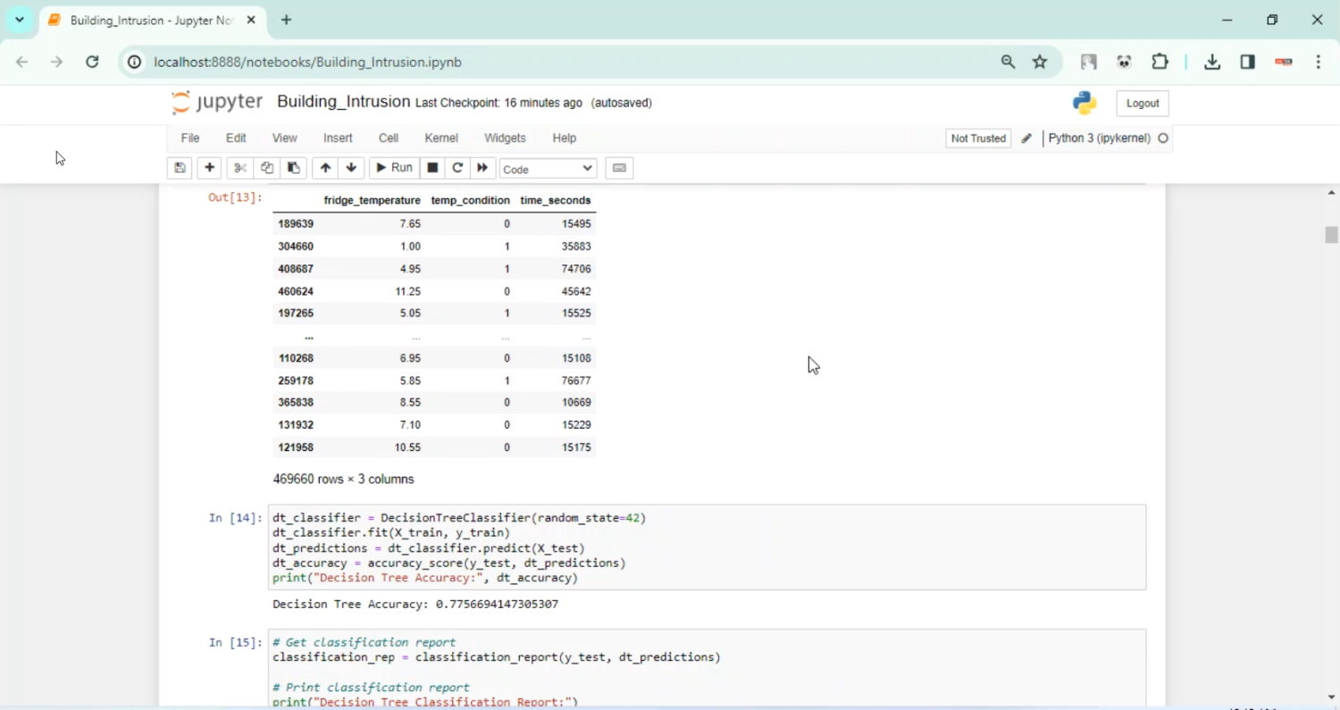Restart kernel and run all cells icon

click(x=482, y=168)
